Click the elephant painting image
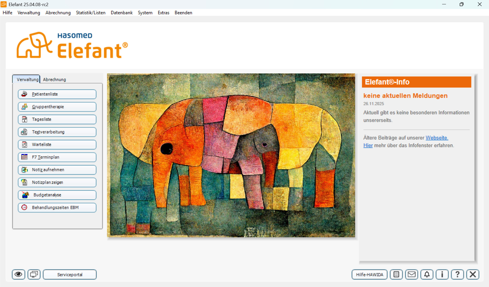The image size is (489, 287). [231, 155]
